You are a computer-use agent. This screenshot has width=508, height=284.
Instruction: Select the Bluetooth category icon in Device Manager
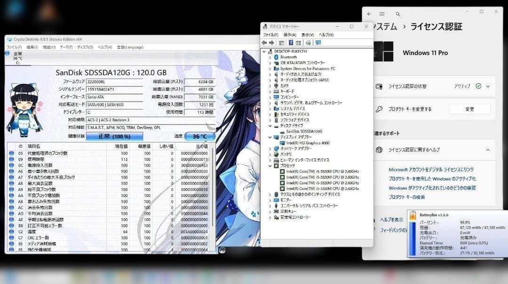coord(276,57)
